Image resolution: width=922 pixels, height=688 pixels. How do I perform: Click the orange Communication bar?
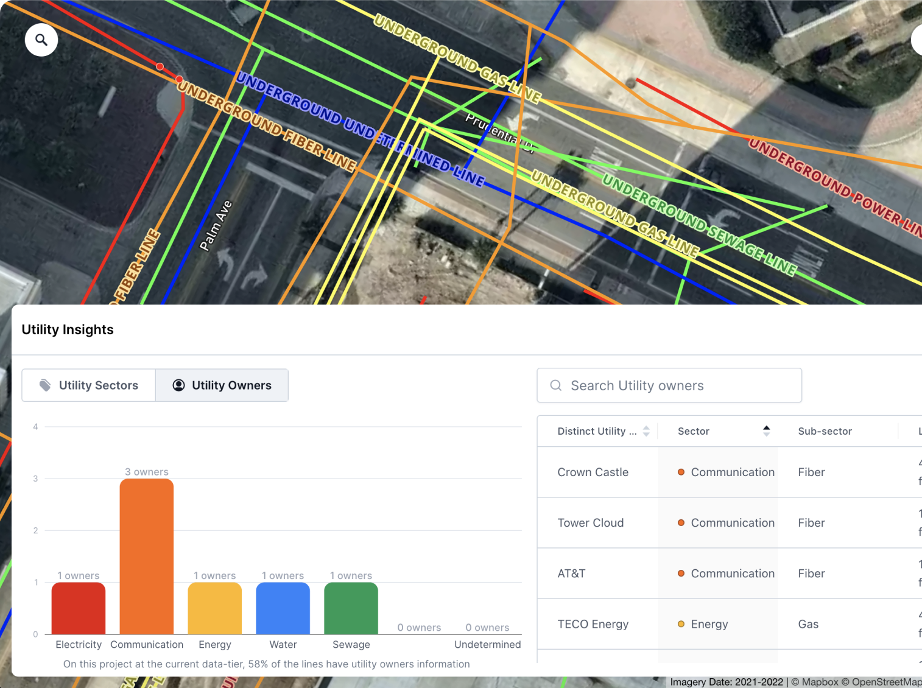tap(147, 556)
